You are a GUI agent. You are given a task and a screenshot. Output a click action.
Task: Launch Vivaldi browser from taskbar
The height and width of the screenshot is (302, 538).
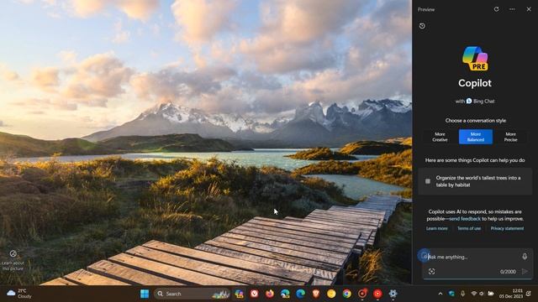coord(254,294)
